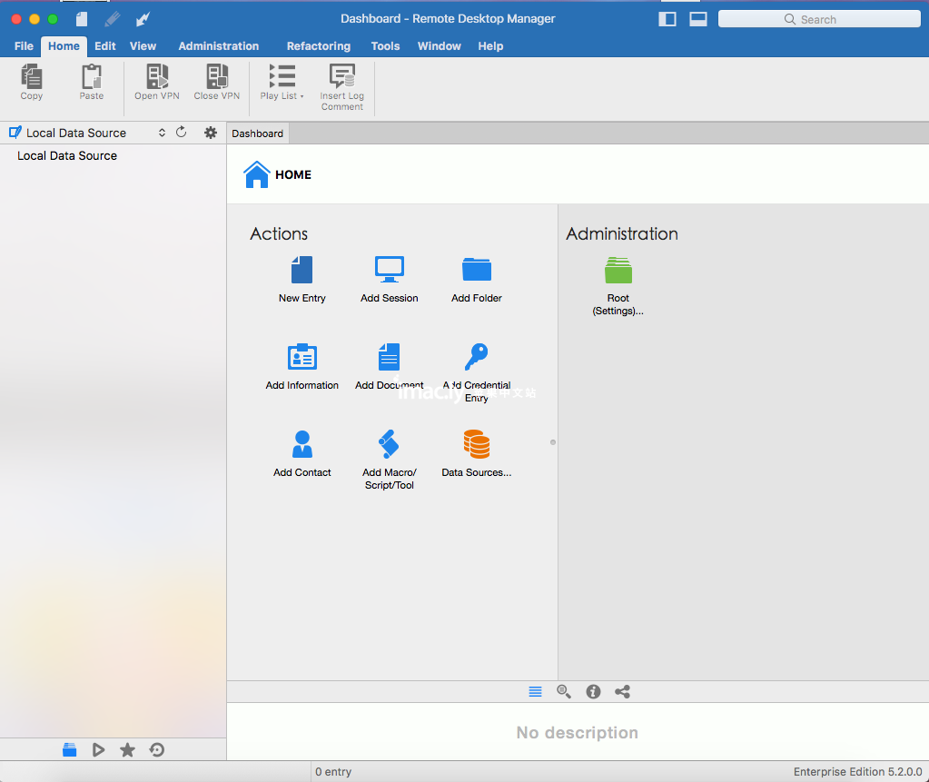
Task: Show favorites star view
Action: (x=127, y=750)
